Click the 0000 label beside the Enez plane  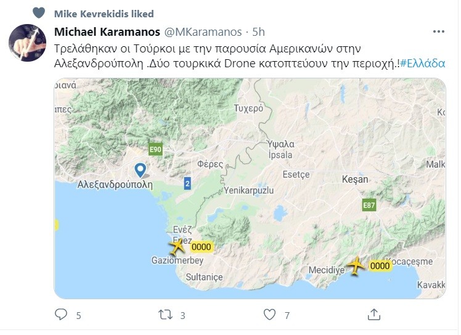coord(201,247)
